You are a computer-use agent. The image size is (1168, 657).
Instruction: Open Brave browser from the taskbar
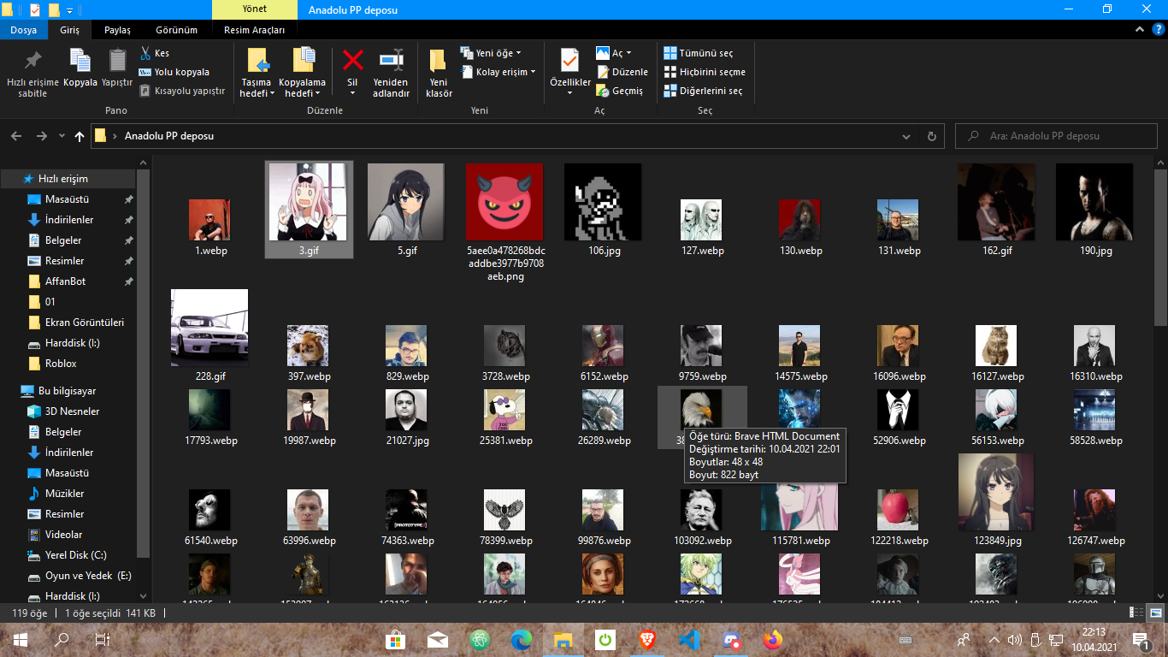click(647, 639)
